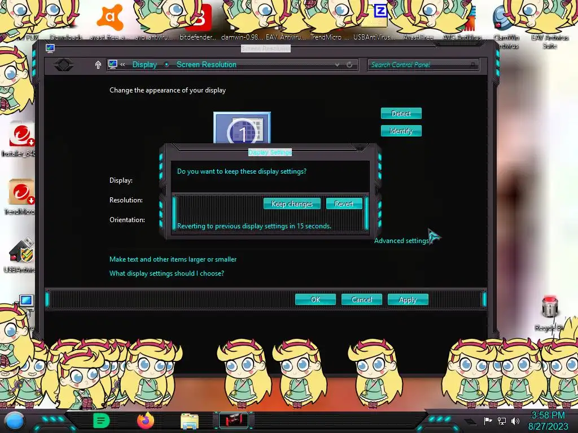
Task: Click the Detect button
Action: tap(401, 113)
